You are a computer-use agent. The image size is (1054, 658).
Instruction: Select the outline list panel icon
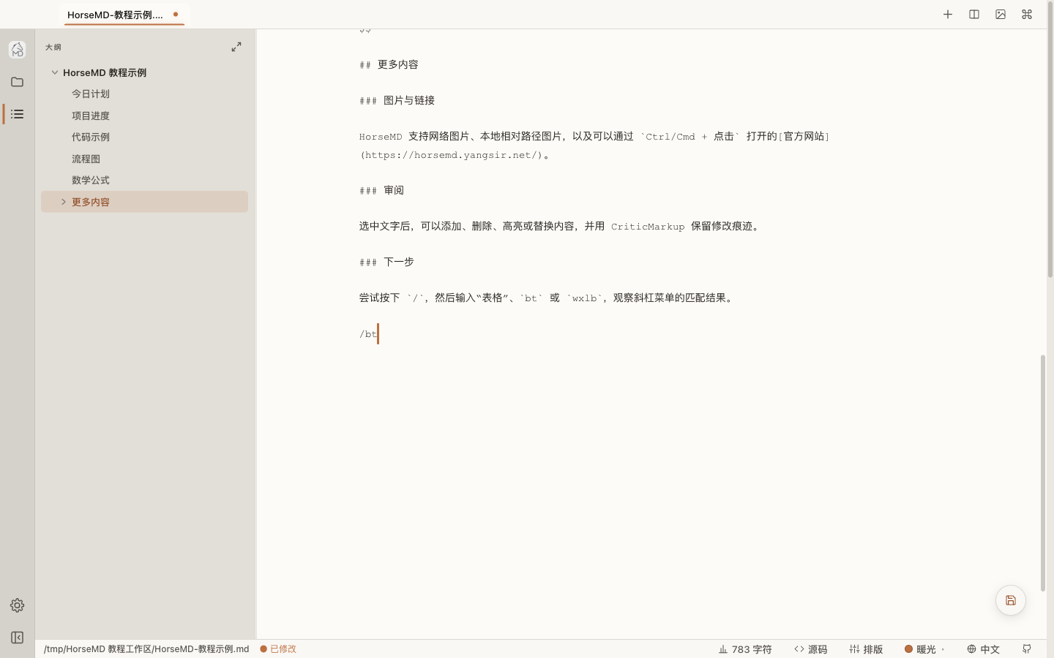18,114
